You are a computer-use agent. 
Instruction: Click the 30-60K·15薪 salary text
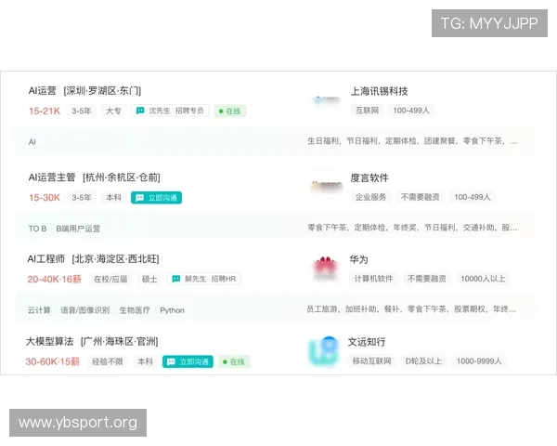tap(53, 361)
